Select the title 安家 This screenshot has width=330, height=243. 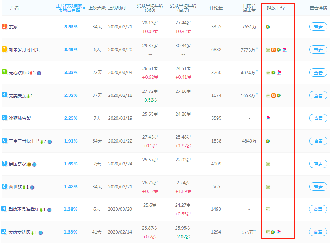[13, 27]
